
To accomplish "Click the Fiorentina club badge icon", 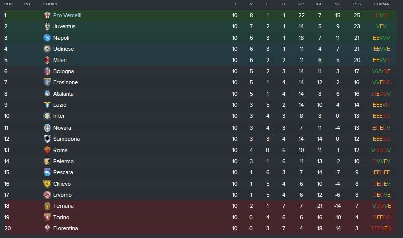I will [47, 228].
